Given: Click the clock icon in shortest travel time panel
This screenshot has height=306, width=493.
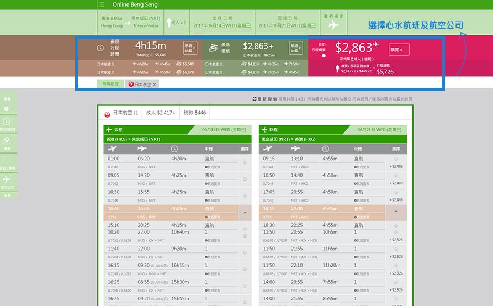Looking at the screenshot, I should point(100,48).
